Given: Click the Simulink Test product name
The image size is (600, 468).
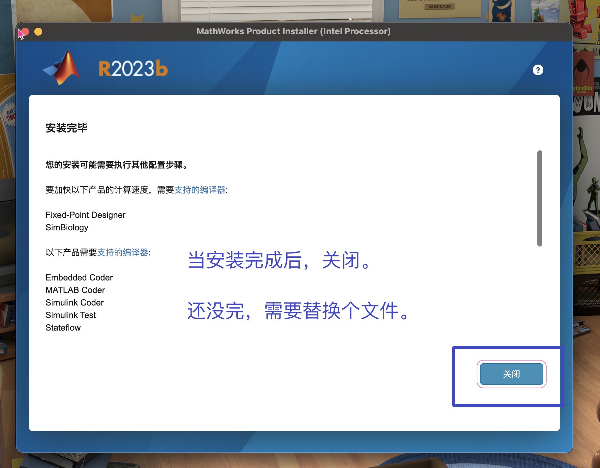Looking at the screenshot, I should tap(70, 315).
